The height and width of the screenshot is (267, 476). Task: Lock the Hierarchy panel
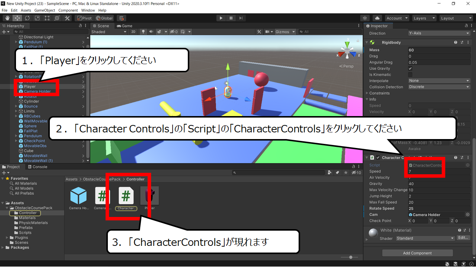coord(80,26)
